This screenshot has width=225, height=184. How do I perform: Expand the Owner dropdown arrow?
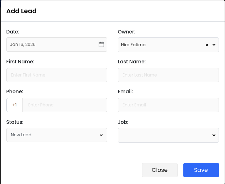(x=214, y=45)
